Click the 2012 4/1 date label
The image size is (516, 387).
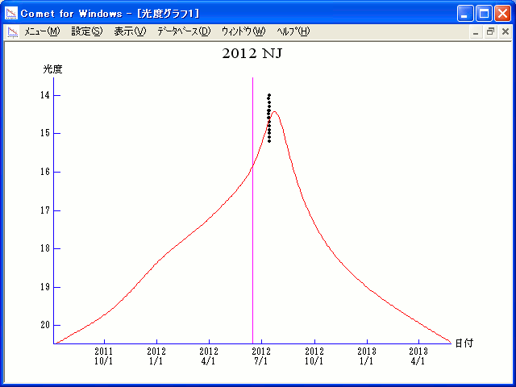(209, 356)
